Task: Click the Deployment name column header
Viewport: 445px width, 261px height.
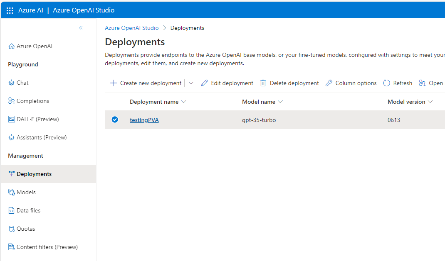Action: point(154,102)
